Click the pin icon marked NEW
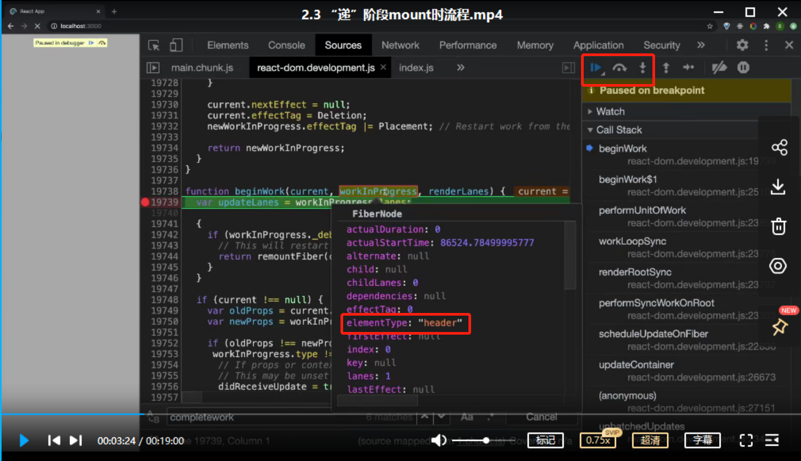This screenshot has height=461, width=801. [779, 327]
